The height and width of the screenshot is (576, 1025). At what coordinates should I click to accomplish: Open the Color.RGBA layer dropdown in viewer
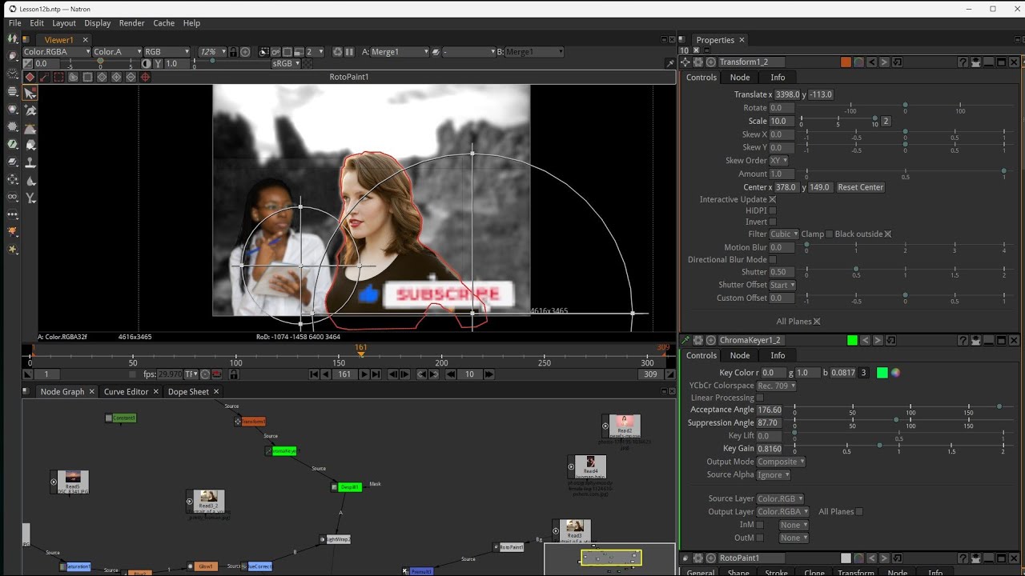[56, 51]
